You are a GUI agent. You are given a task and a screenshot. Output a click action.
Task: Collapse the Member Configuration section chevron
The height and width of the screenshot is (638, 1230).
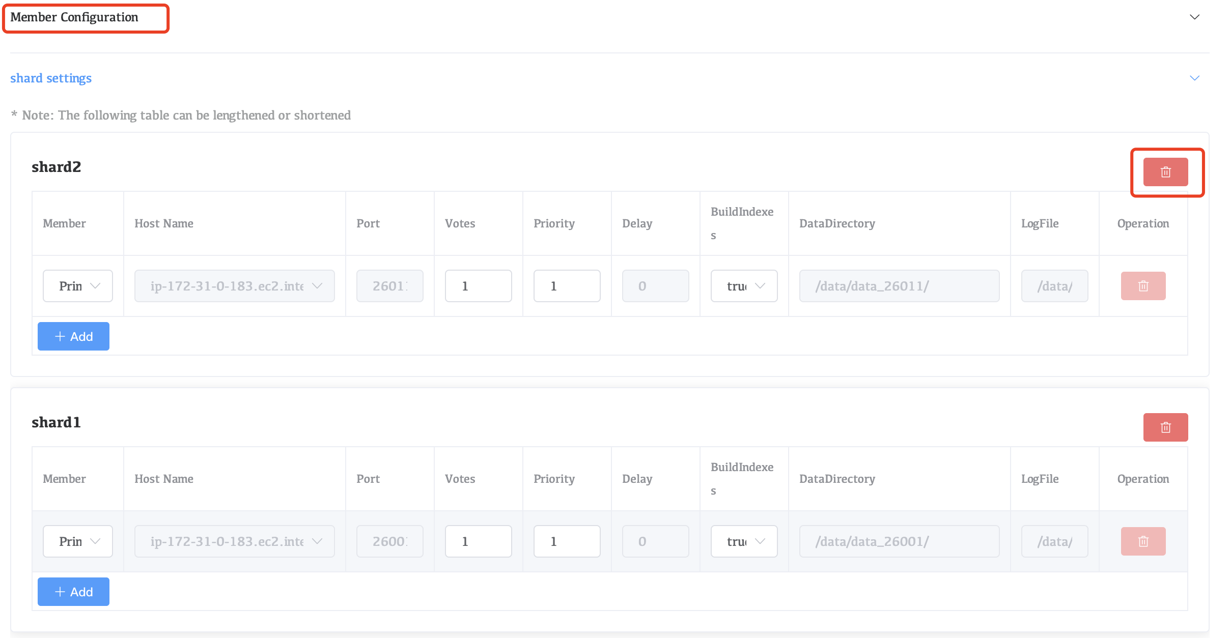point(1194,17)
